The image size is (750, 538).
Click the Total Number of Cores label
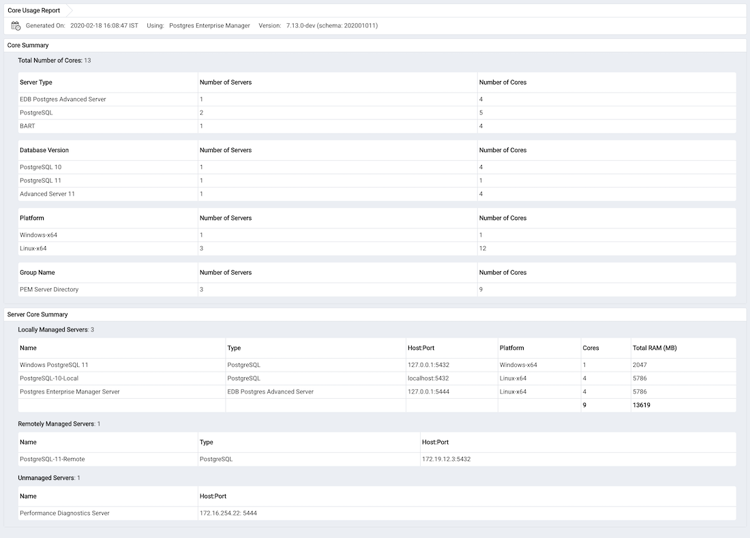point(50,61)
